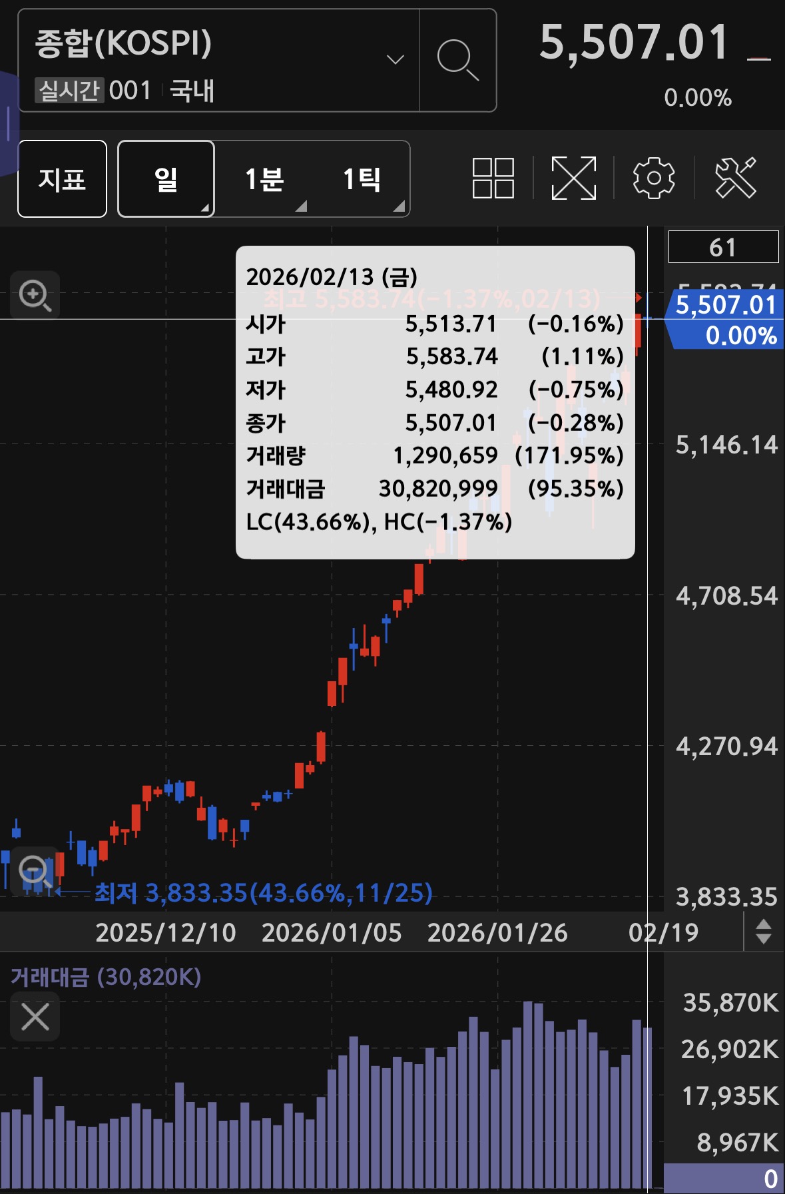Click the LC(43.66%), HC(-1.37%) tooltip line
Screen dimensions: 785x1194
pos(379,521)
